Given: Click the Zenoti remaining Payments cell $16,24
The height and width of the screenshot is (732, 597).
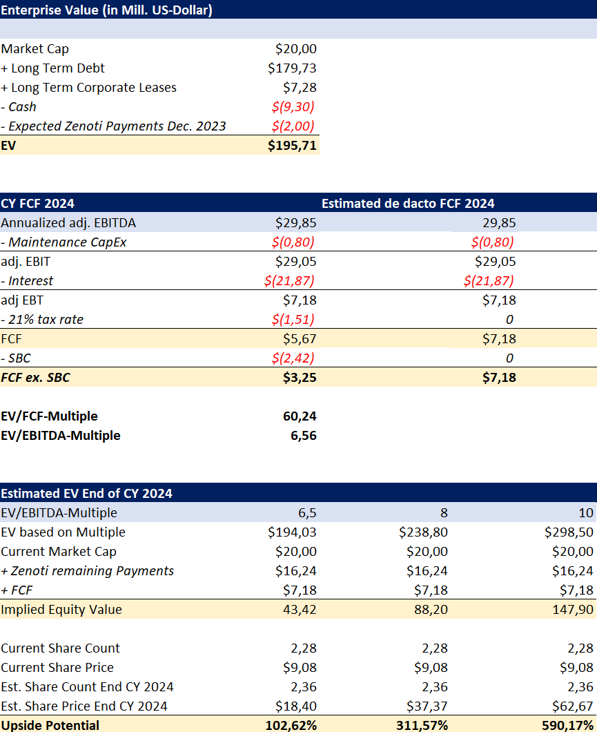Looking at the screenshot, I should [x=297, y=571].
